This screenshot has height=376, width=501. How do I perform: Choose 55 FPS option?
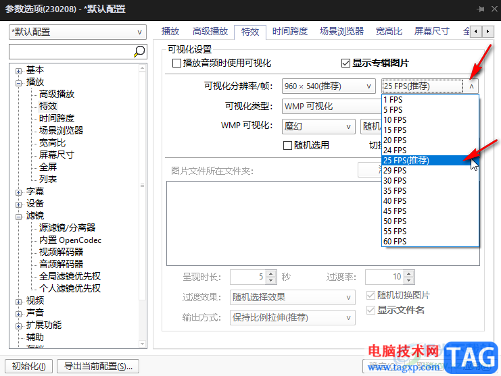coord(430,232)
